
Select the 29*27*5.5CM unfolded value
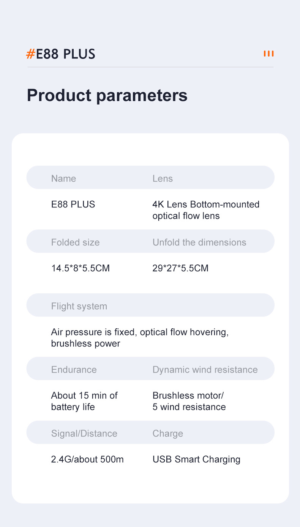[x=180, y=268]
